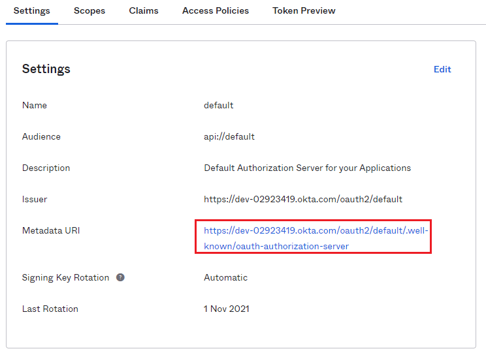Screen dimensions: 486x353
Task: Click the Last Rotation label
Action: (50, 309)
